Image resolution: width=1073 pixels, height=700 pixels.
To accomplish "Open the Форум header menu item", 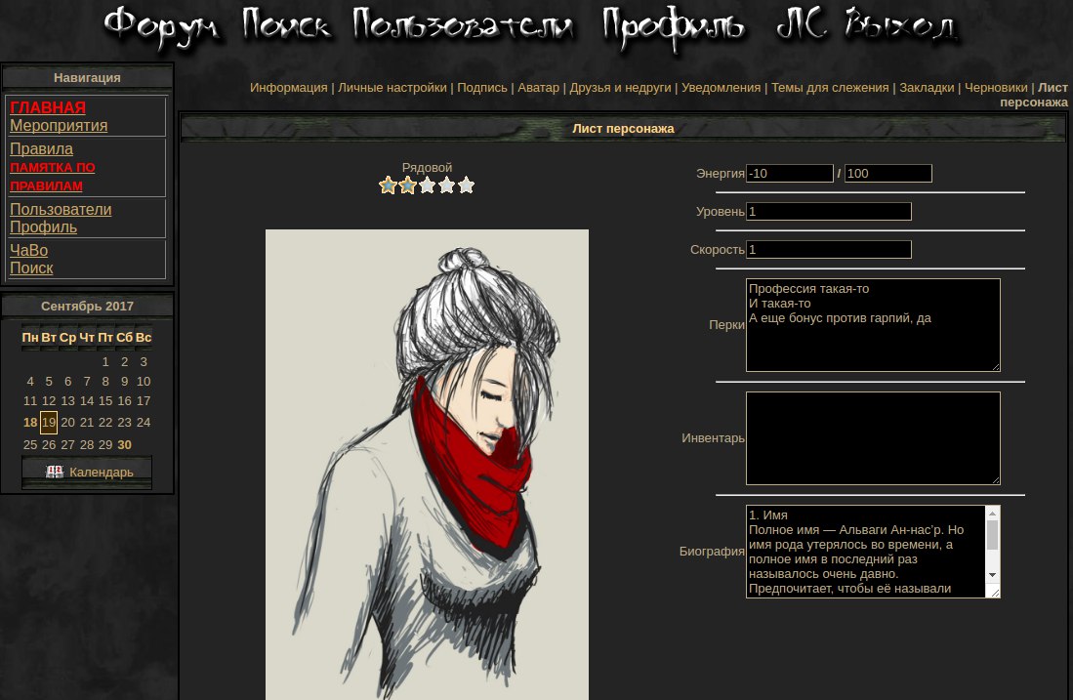I will (162, 27).
